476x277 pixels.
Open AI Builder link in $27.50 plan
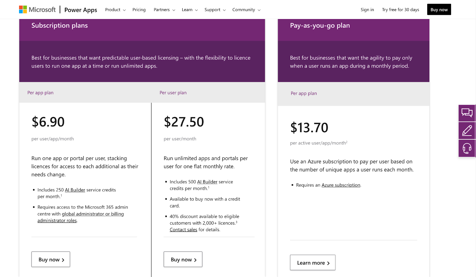[207, 182]
